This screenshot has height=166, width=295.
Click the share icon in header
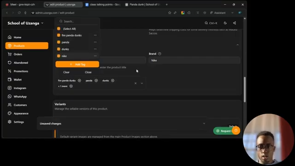(235, 23)
